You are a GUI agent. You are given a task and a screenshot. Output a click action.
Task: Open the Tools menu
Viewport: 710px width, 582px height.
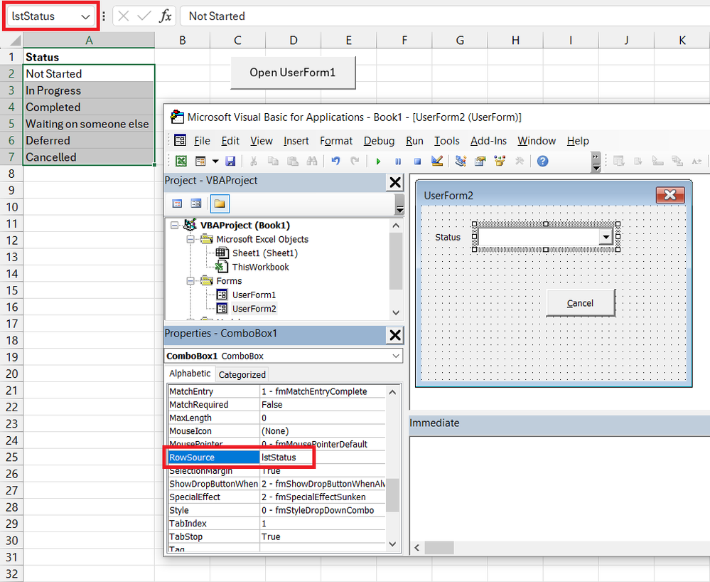click(x=447, y=141)
